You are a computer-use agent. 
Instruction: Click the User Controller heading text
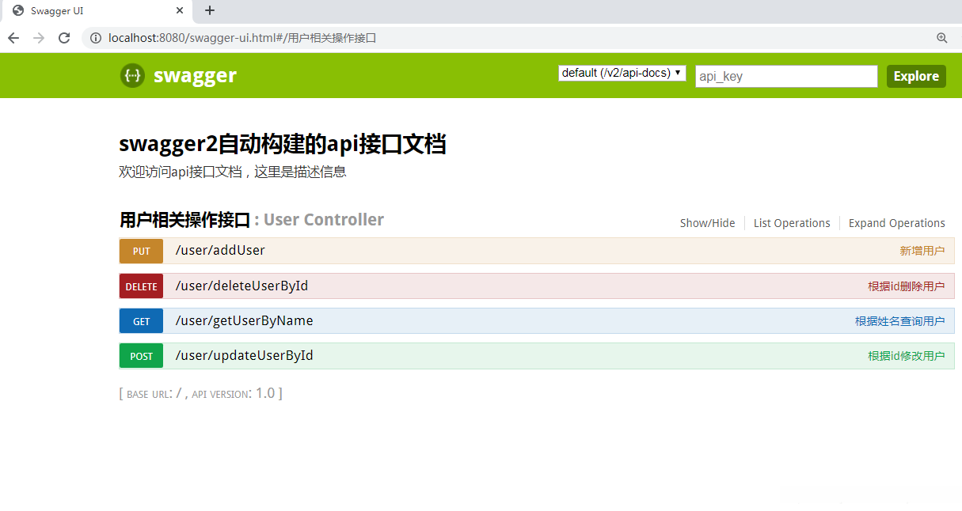(324, 220)
